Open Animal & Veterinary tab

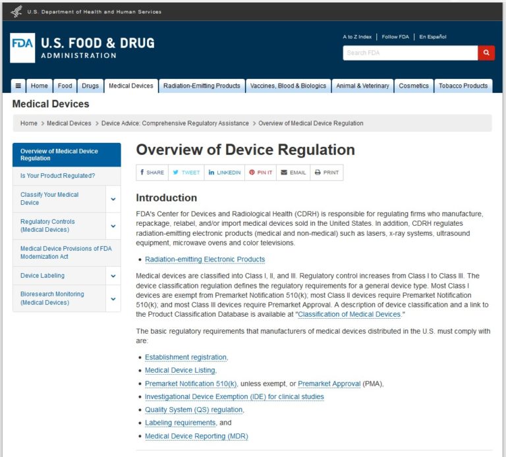click(363, 86)
